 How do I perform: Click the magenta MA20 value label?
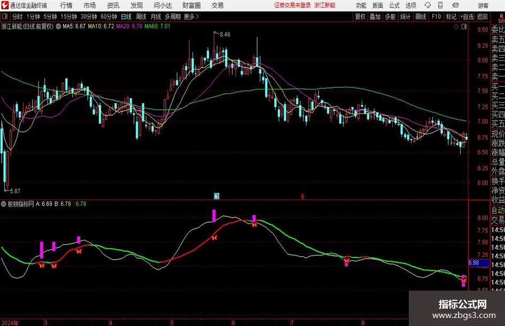pyautogui.click(x=129, y=26)
